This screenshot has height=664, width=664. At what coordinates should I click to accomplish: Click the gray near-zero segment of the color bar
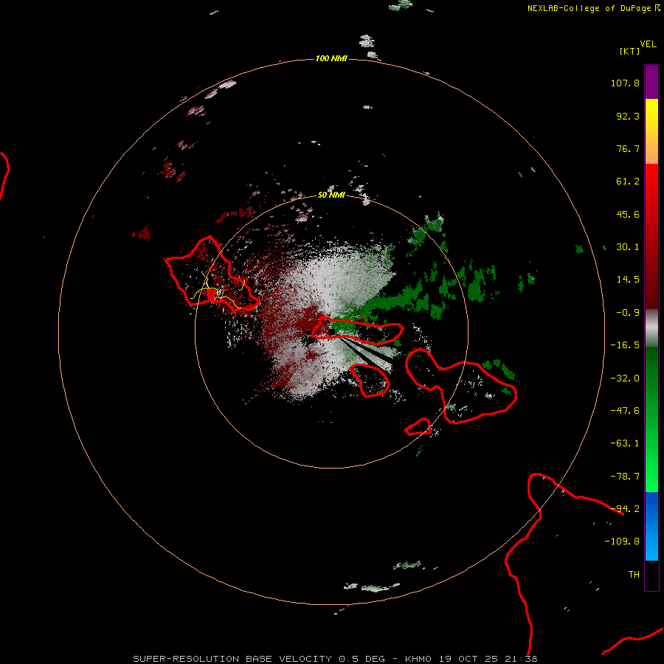point(651,327)
